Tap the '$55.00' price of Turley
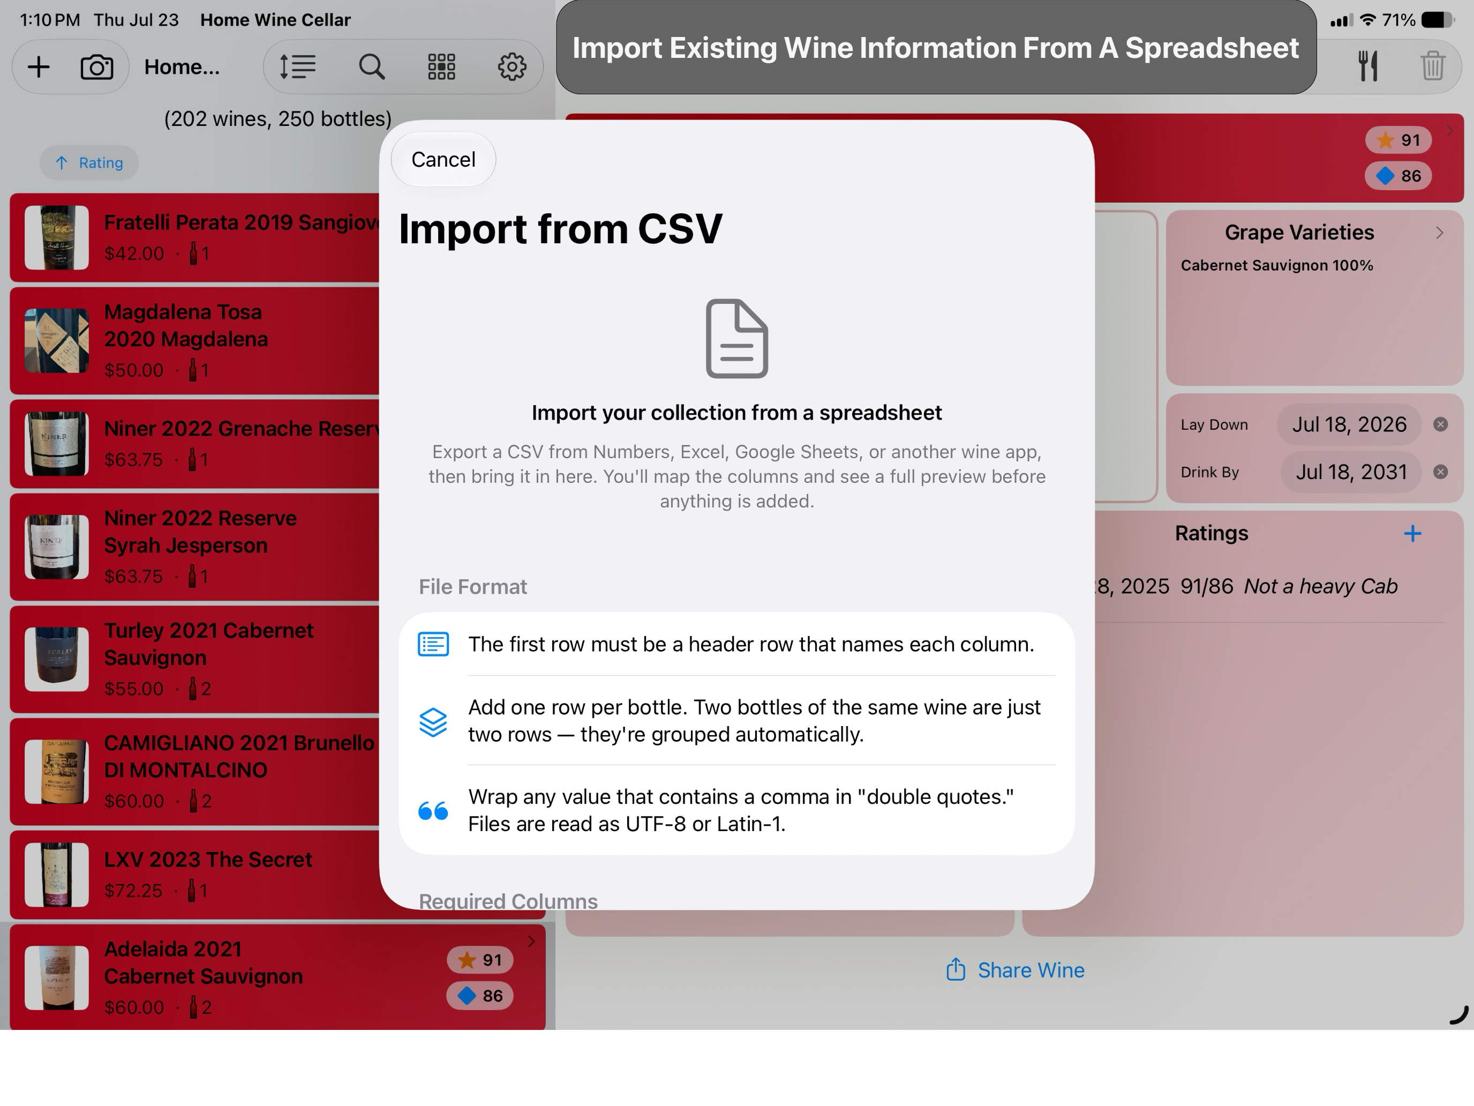 [133, 689]
